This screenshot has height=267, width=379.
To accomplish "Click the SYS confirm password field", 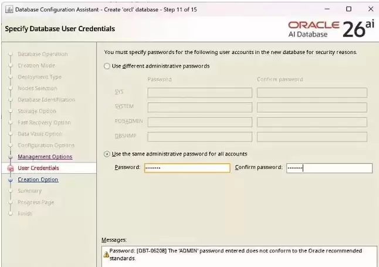I will [x=312, y=93].
